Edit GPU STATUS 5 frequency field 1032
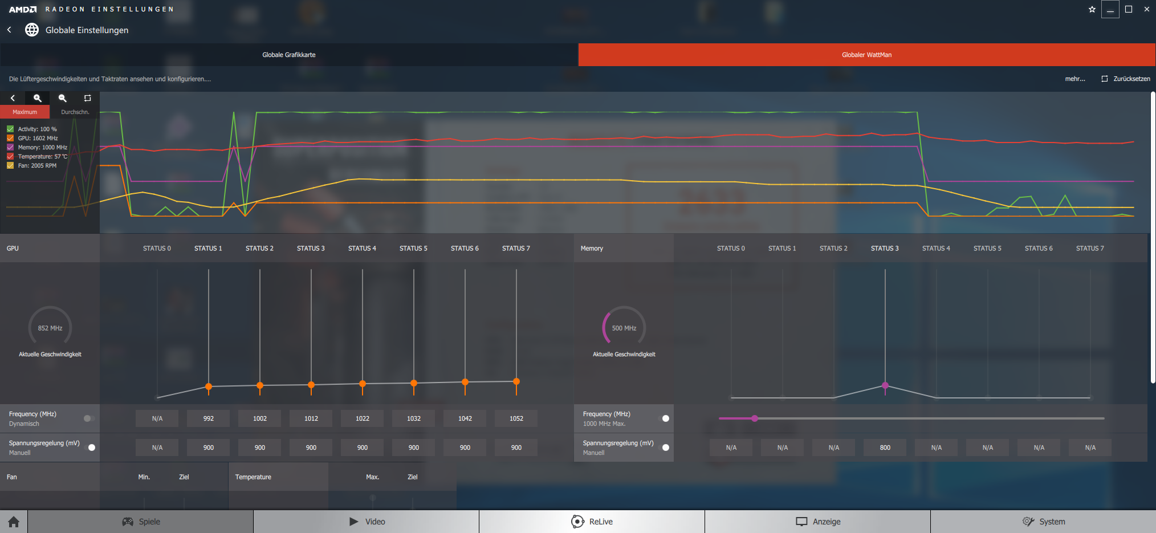Screen dimensions: 1156x533 coord(414,418)
